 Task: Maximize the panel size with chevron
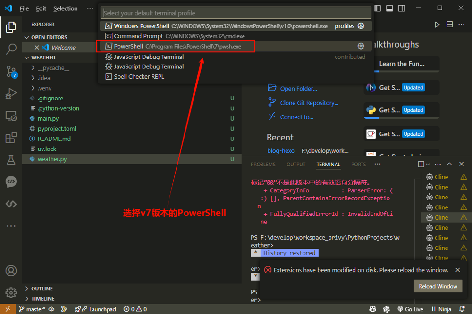[449, 164]
